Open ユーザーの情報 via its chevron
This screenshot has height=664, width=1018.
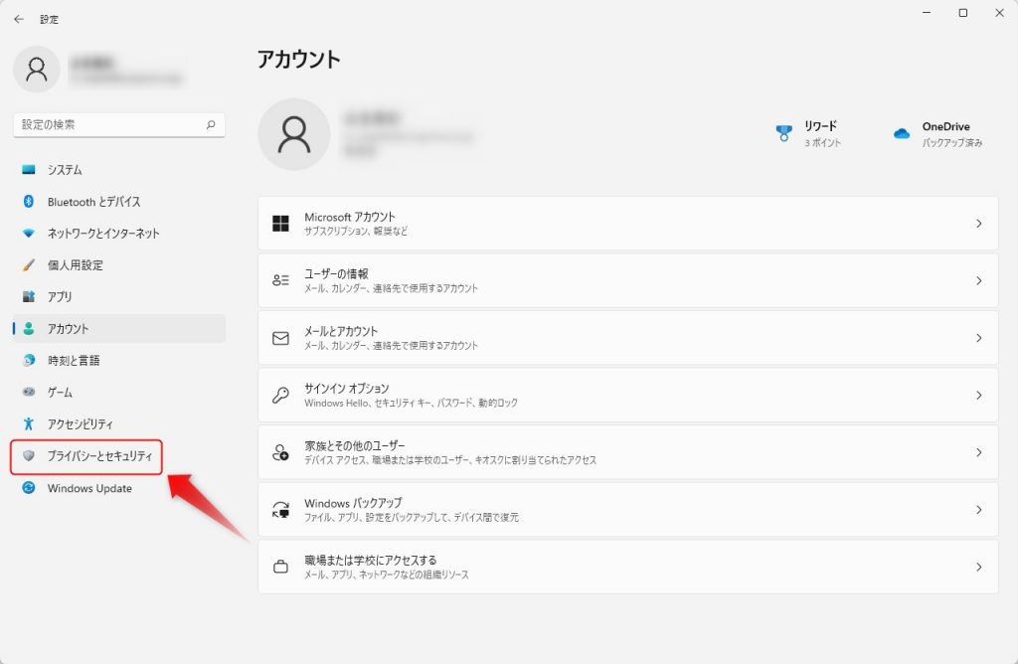978,280
